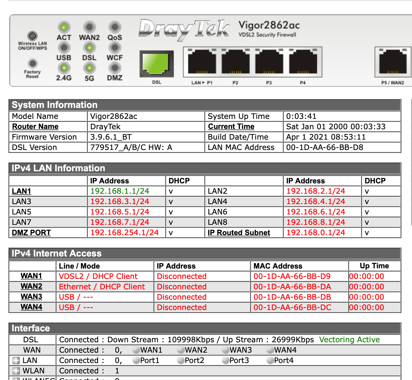
Task: Select DSL version 779517_A/B/C HW: A
Action: point(131,147)
